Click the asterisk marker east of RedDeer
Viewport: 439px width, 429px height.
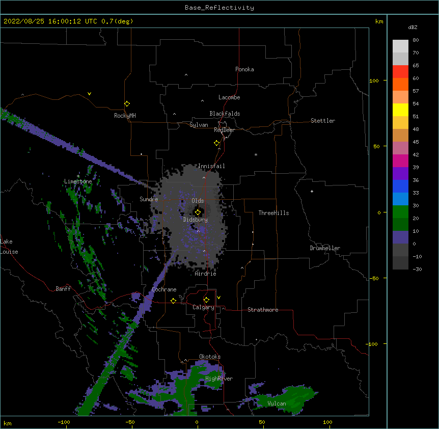pyautogui.click(x=256, y=155)
